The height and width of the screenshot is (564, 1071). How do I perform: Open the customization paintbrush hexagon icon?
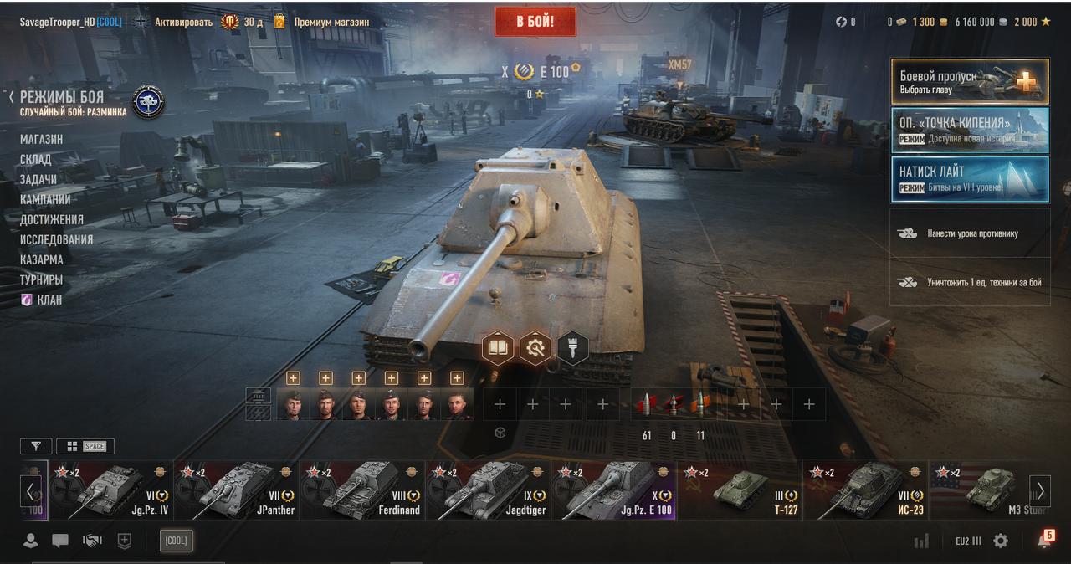click(573, 347)
